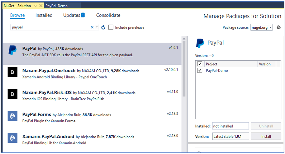The image size is (285, 154).
Task: Open the Version selection combo box
Action: (230, 136)
